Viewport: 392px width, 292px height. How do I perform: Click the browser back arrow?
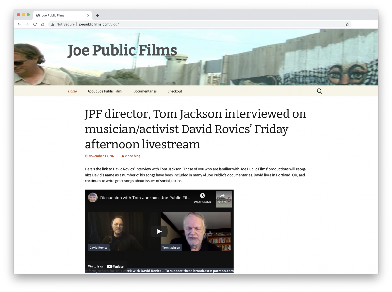tap(19, 24)
